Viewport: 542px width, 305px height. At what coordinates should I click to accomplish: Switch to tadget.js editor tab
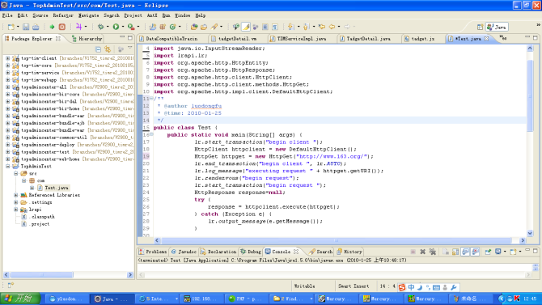point(423,39)
